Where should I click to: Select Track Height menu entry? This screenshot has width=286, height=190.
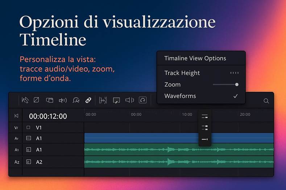coord(201,73)
